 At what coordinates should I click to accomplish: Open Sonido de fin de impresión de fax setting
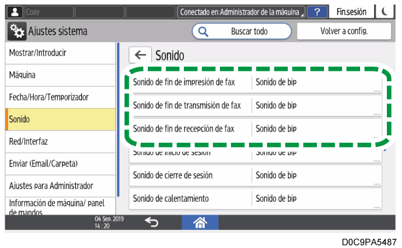point(255,82)
